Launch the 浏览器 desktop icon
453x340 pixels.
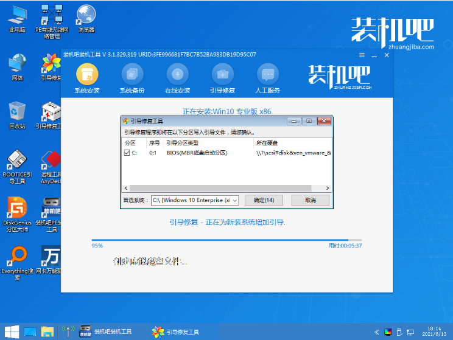point(86,19)
